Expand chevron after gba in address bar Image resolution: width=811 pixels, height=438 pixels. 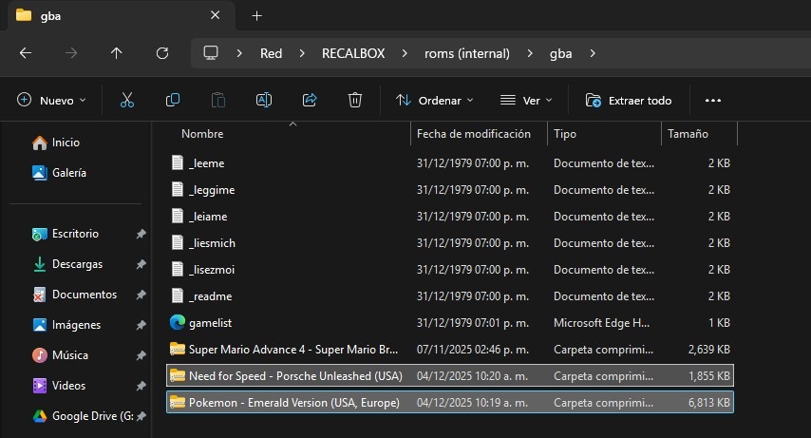[x=593, y=53]
